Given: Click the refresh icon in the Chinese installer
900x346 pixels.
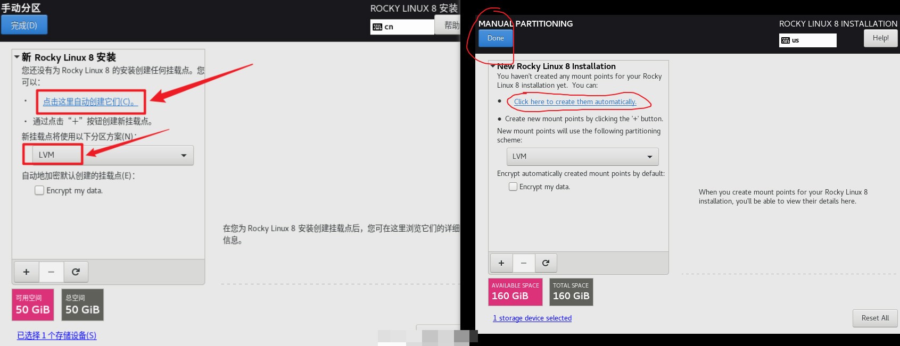Looking at the screenshot, I should 76,272.
